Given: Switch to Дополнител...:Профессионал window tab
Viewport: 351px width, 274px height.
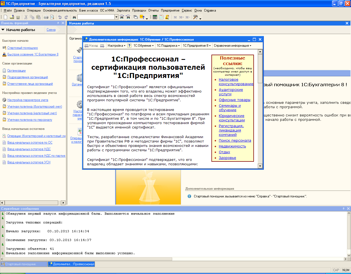Looking at the screenshot, I should click(x=71, y=264).
